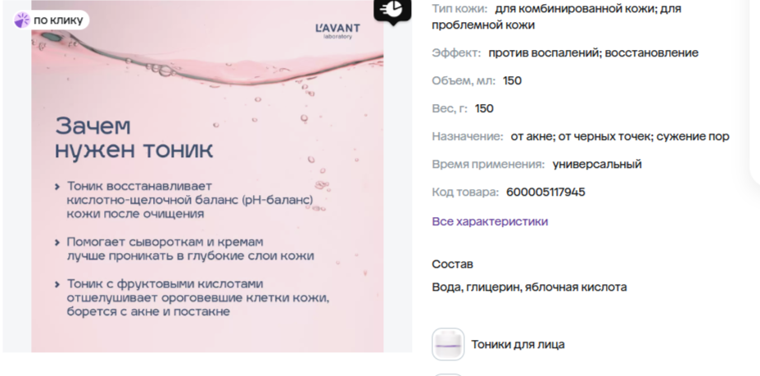Click the partially visible thumbnail below the jar
Screen dimensions: 760x376
tap(448, 374)
